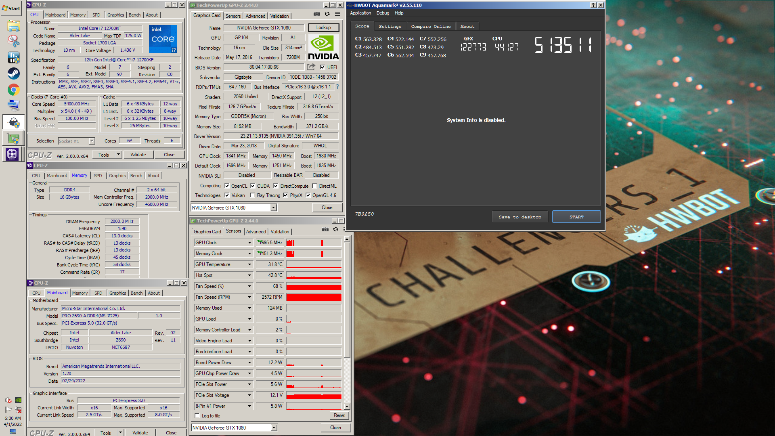
Task: Click the BIOS version share/export icon
Action: point(311,67)
